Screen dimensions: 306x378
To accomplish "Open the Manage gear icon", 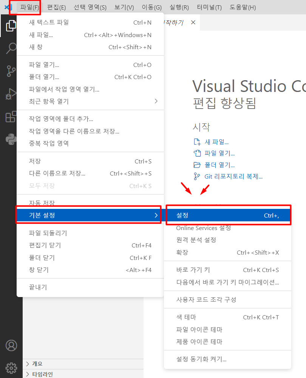I will [x=11, y=368].
